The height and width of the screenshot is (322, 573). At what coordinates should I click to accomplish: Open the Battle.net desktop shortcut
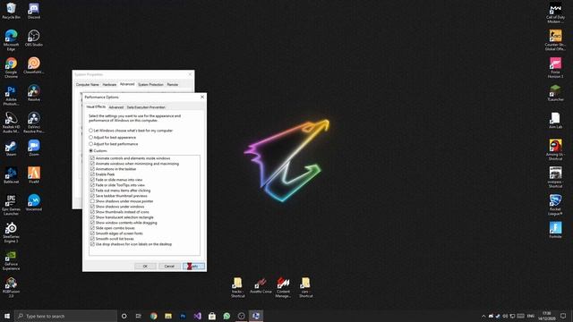pos(11,175)
